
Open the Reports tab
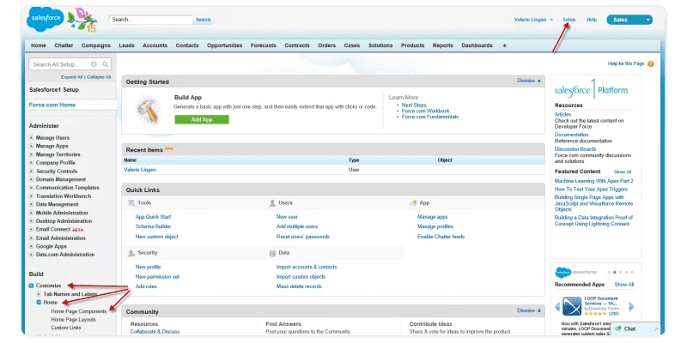[443, 45]
